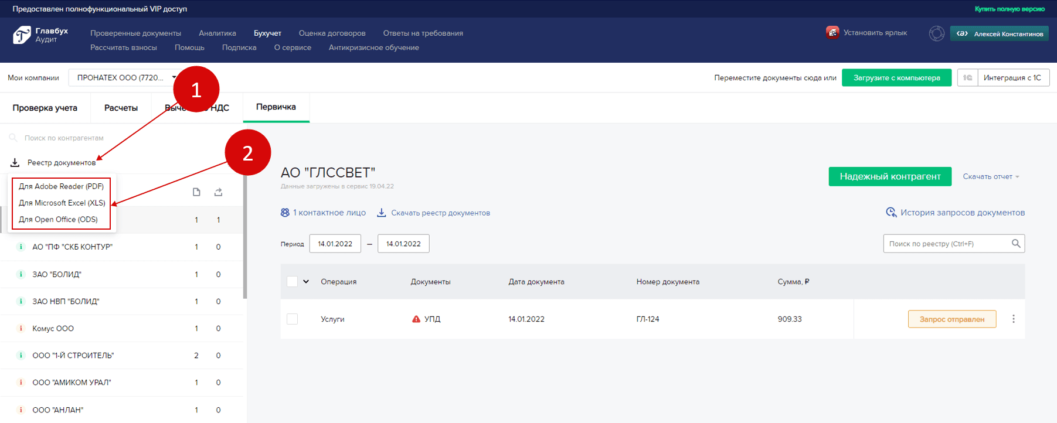The width and height of the screenshot is (1057, 423).
Task: Click the info icon for ЗАО "БОЛИД"
Action: pyautogui.click(x=21, y=274)
